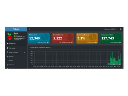
Task: Click the globe icon on Total queries card
Action: [x=45, y=37]
